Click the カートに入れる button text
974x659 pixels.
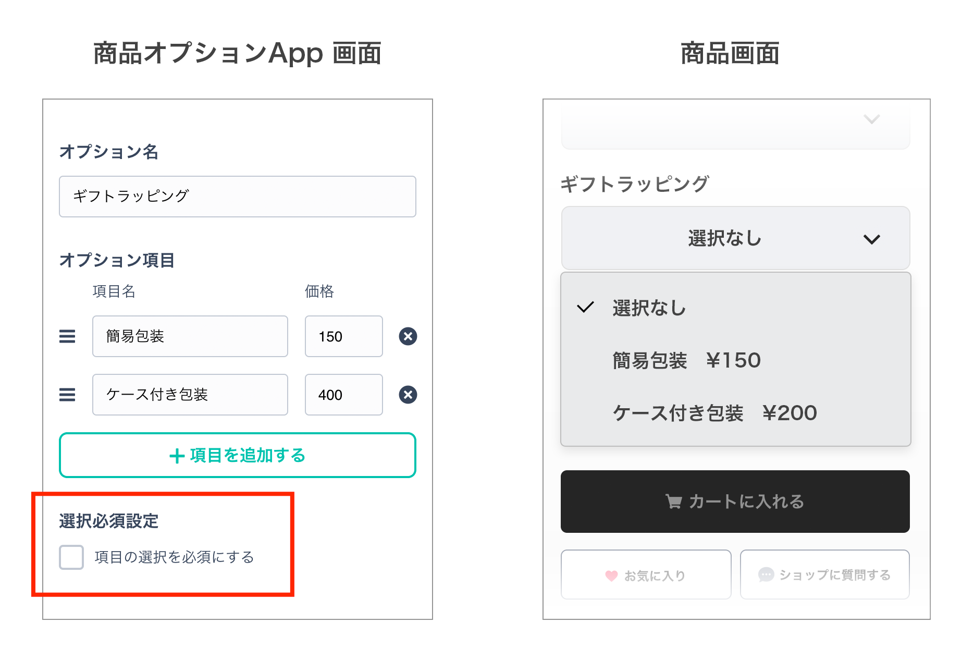746,502
